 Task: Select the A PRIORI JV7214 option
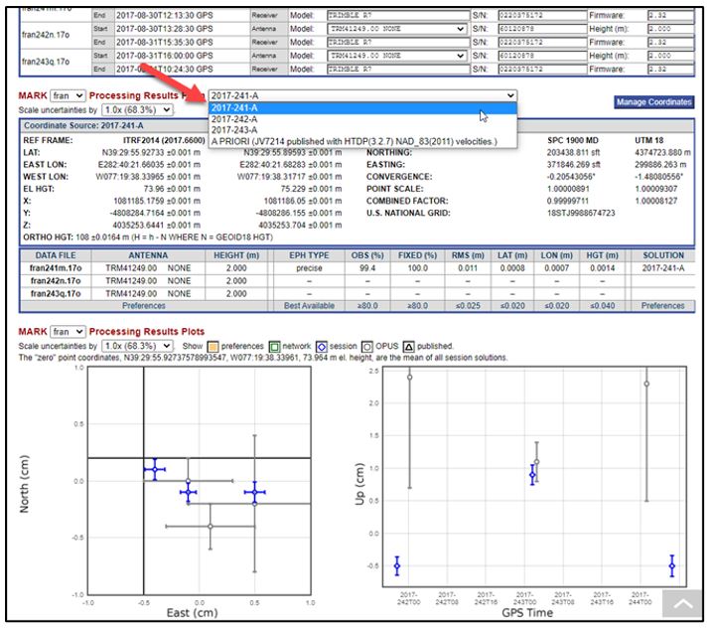coord(362,141)
